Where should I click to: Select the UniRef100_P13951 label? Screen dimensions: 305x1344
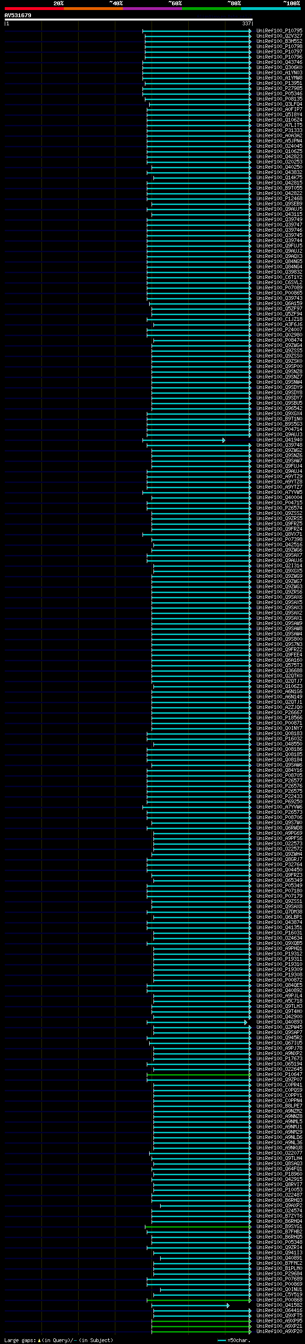click(x=279, y=83)
